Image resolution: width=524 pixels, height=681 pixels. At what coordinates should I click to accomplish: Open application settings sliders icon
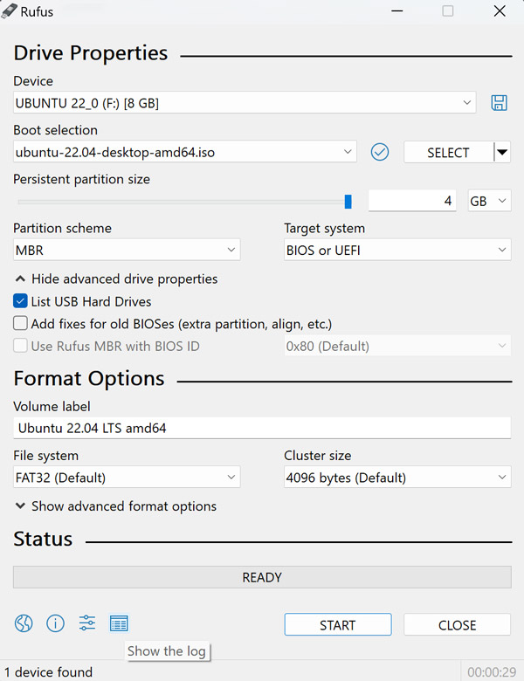click(x=87, y=623)
